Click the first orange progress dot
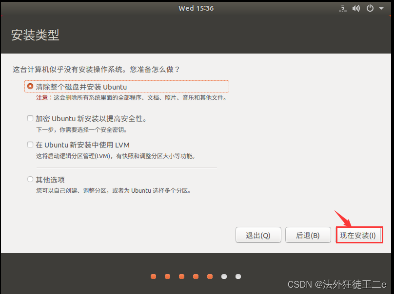The height and width of the screenshot is (294, 394). pos(153,276)
